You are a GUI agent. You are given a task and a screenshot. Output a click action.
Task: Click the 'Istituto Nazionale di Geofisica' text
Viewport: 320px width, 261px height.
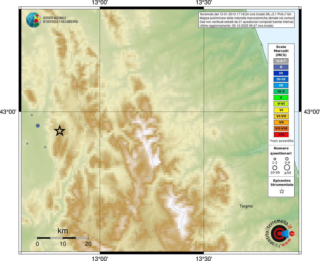coord(60,20)
